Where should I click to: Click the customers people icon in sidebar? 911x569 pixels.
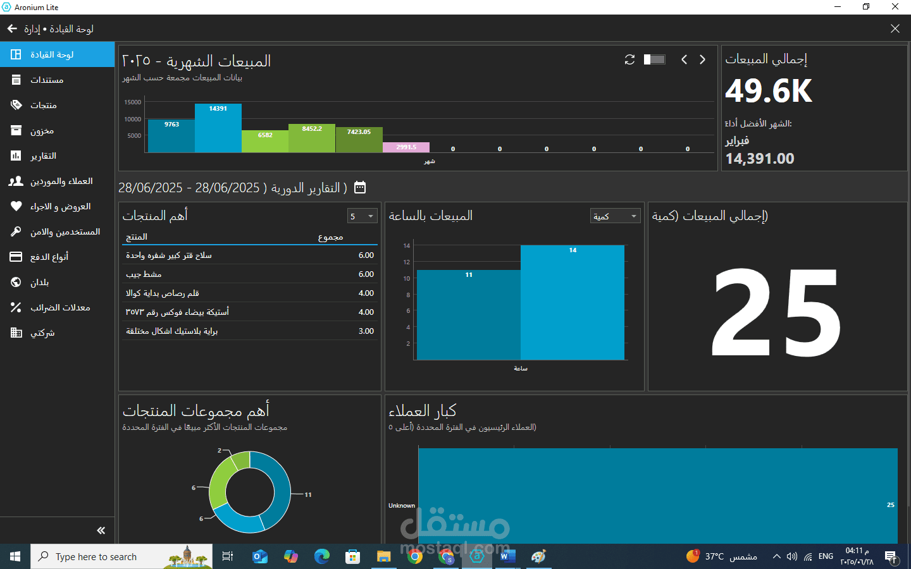click(16, 181)
